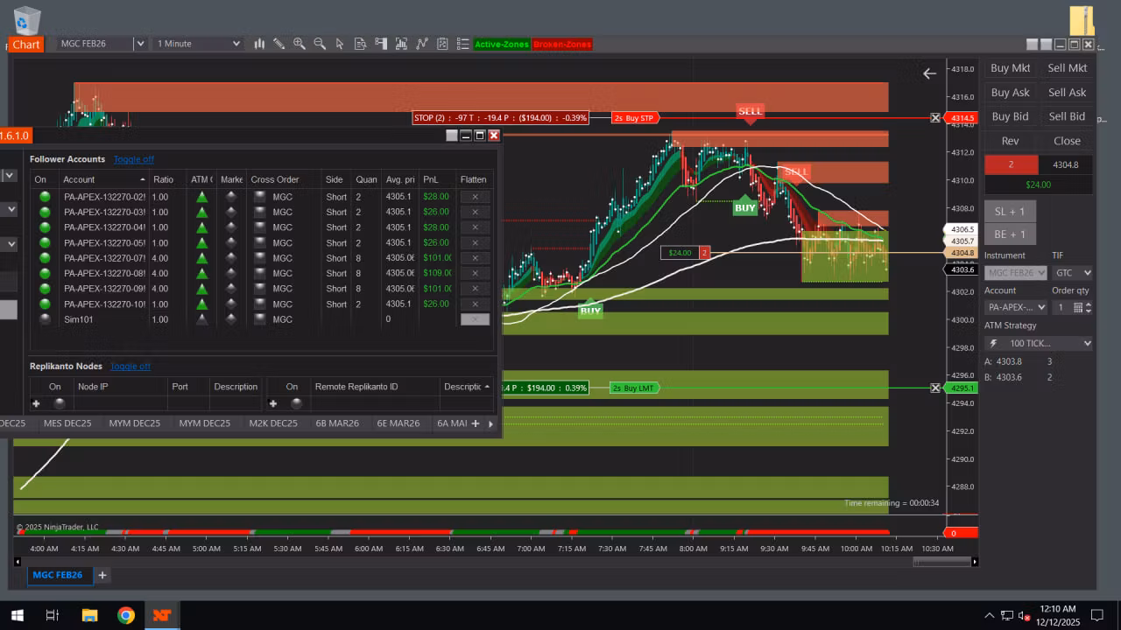The image size is (1121, 630).
Task: Open the indicators icon
Action: (401, 44)
